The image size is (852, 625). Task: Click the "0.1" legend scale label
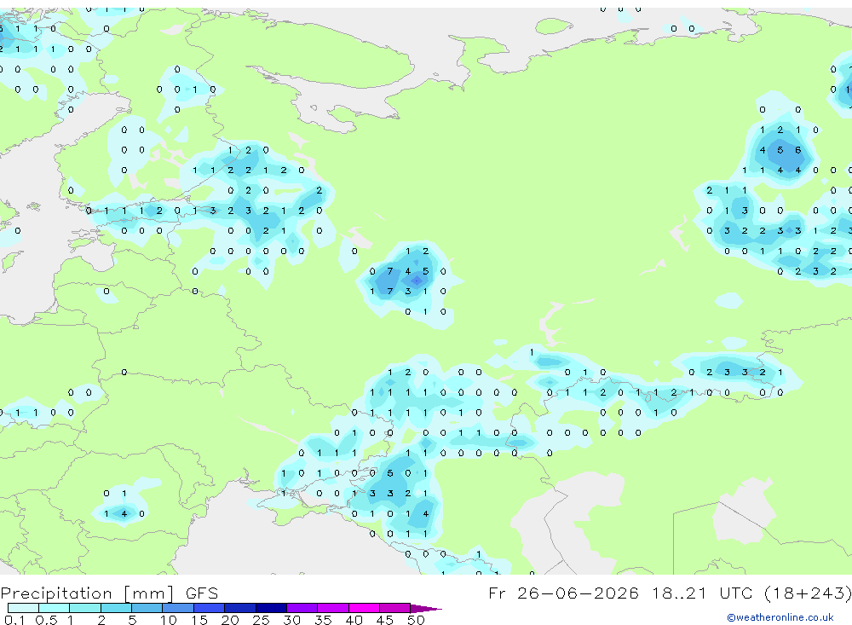click(x=14, y=620)
